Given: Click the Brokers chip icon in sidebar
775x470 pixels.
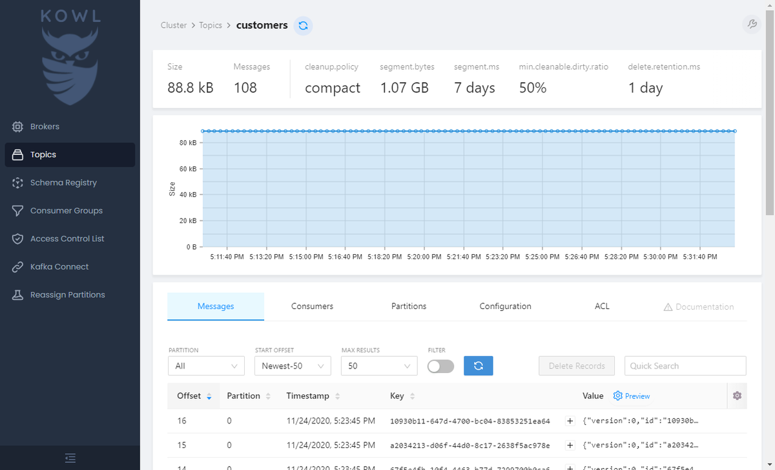Looking at the screenshot, I should tap(18, 127).
